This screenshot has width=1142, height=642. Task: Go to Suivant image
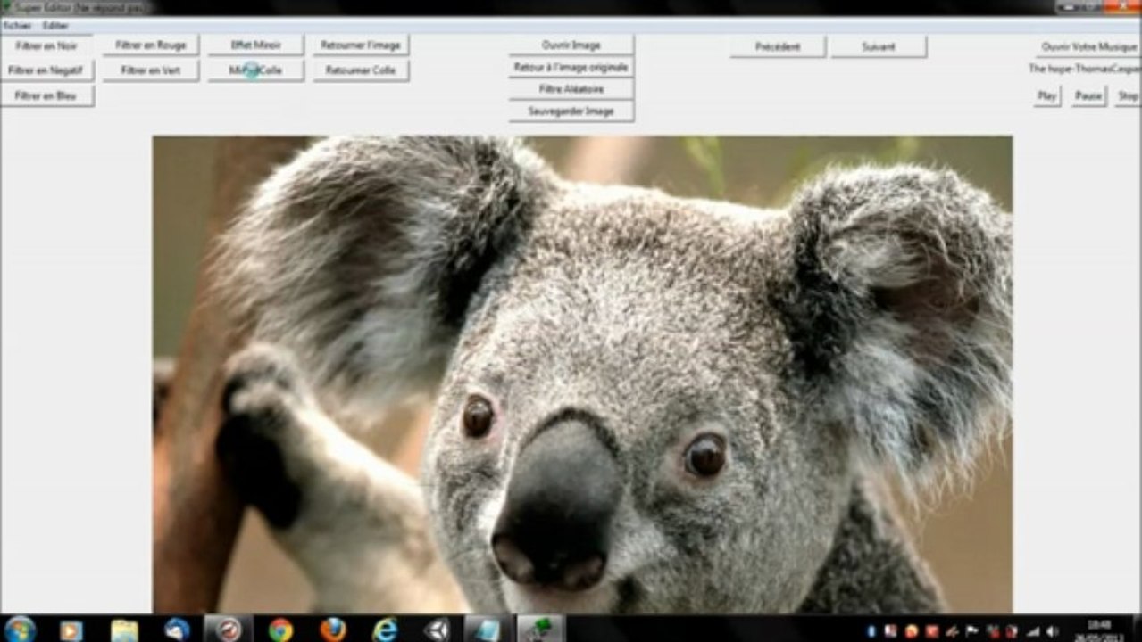(879, 46)
